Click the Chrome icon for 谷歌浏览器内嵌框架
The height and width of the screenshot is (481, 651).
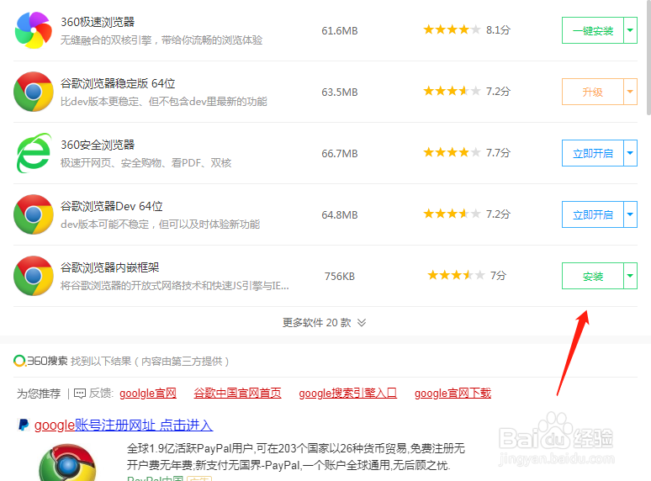34,276
